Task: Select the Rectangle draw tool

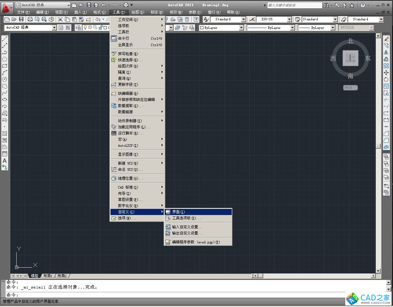Action: point(5,66)
